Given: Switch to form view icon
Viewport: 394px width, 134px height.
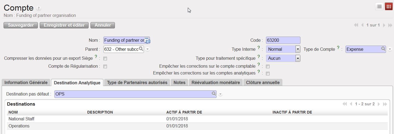Looking at the screenshot, I should [x=389, y=7].
